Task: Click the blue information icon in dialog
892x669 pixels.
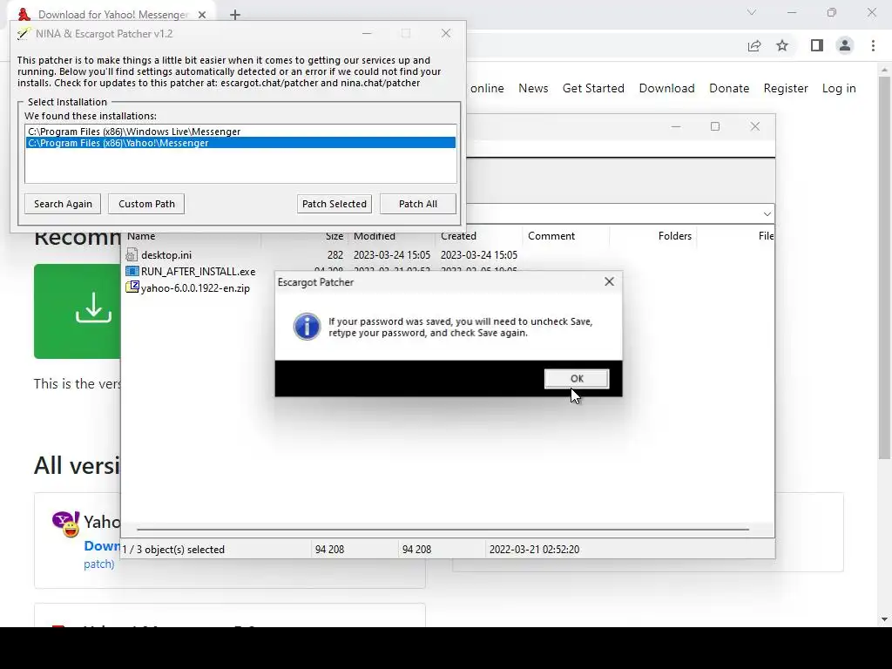Action: [307, 327]
